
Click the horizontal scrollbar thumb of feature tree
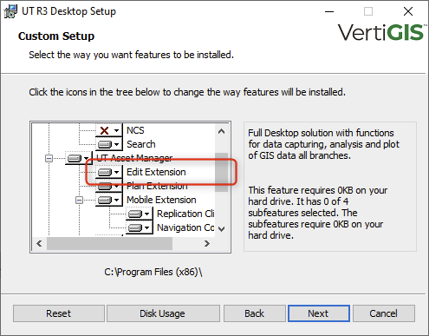point(109,243)
